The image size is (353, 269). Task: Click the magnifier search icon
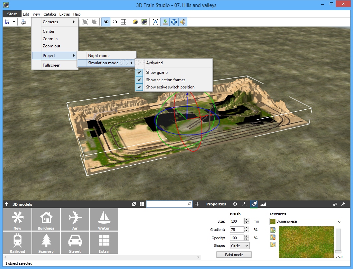[189, 204]
